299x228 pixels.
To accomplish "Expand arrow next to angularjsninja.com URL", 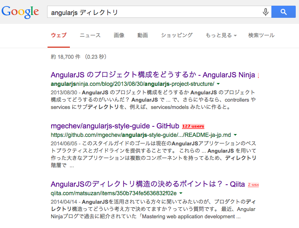I will click(x=218, y=84).
